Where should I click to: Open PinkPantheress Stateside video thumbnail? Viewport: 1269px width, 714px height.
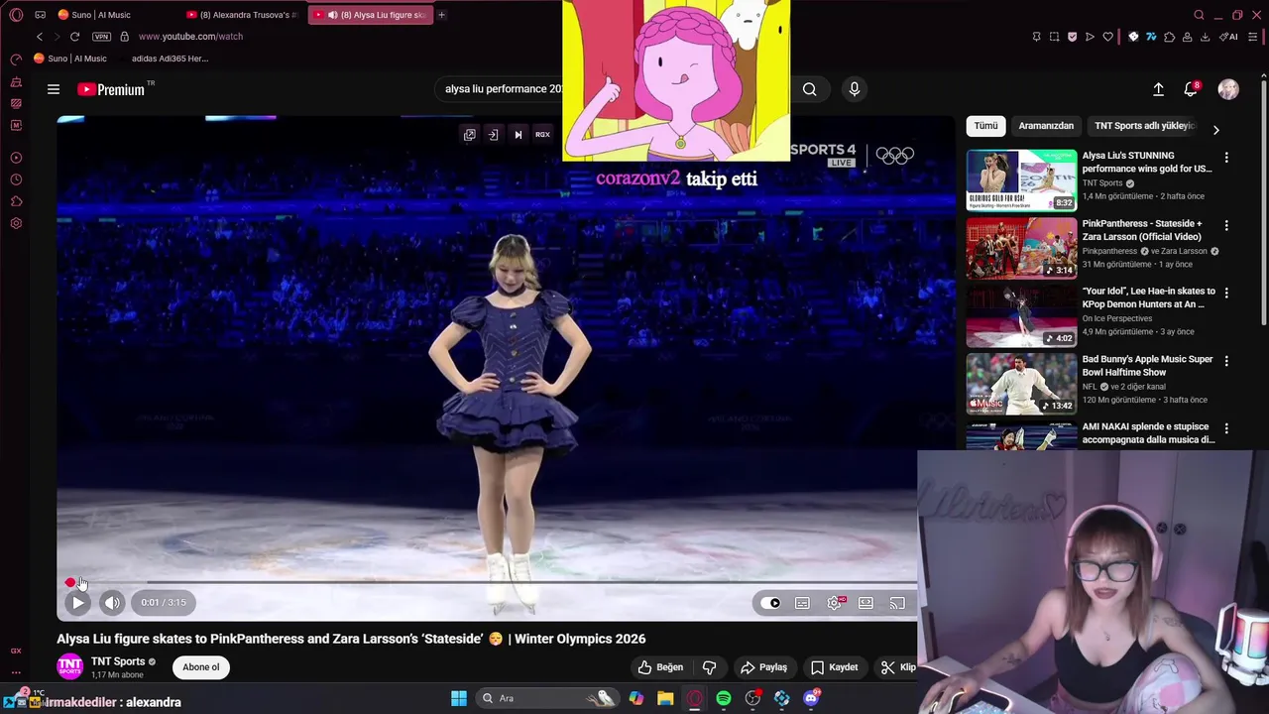(x=1021, y=248)
